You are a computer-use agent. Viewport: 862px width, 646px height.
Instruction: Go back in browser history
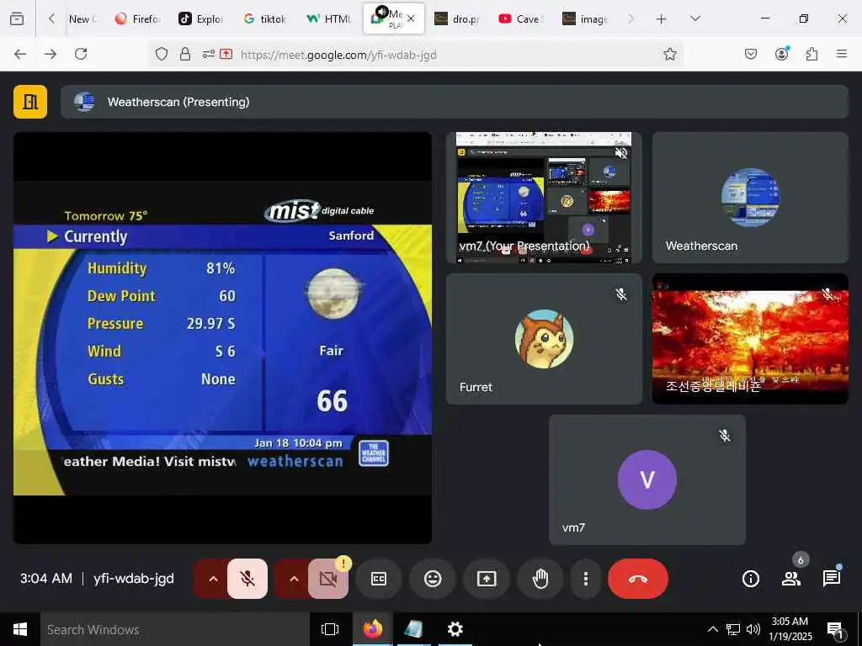[20, 54]
